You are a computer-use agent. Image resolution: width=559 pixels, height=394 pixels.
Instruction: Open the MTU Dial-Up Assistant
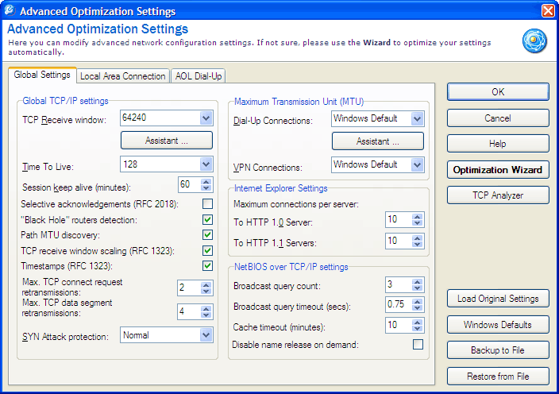pyautogui.click(x=378, y=141)
